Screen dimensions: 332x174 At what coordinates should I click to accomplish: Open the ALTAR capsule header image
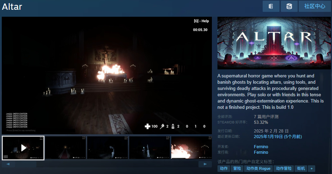coord(274,43)
